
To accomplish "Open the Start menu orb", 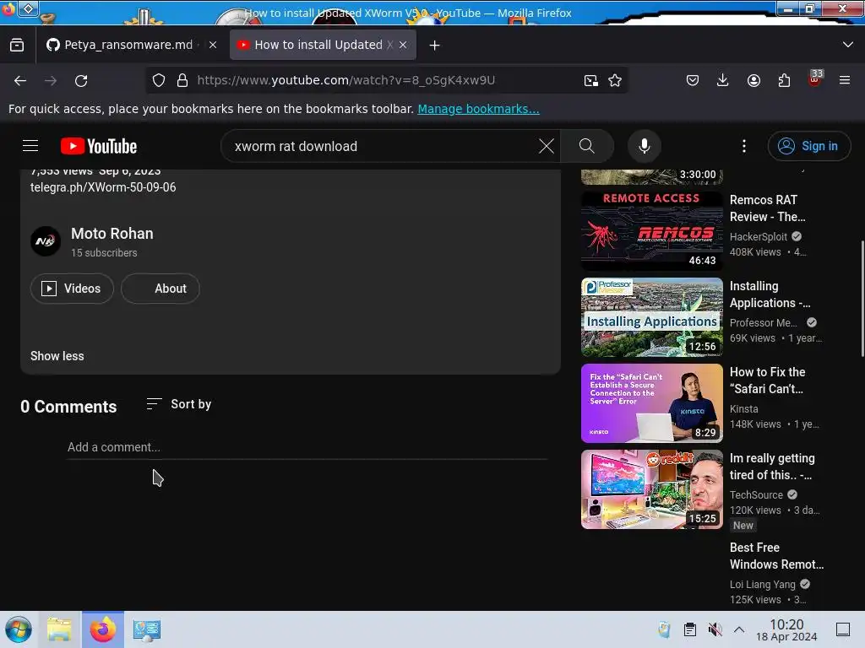I will pyautogui.click(x=19, y=629).
